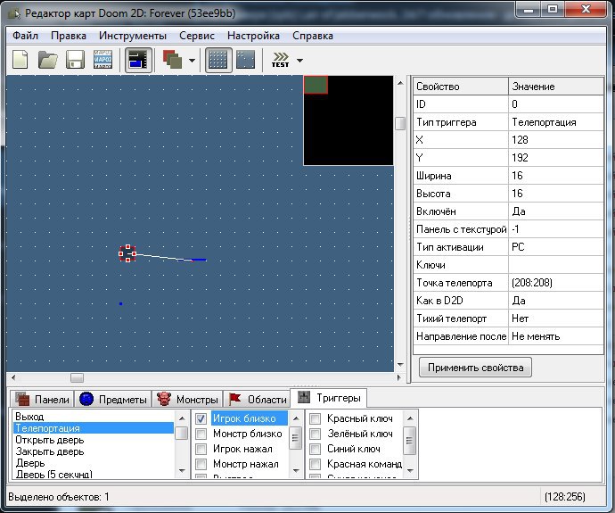Open the Инструменты menu
Screen dimensions: 615x513
[133, 36]
